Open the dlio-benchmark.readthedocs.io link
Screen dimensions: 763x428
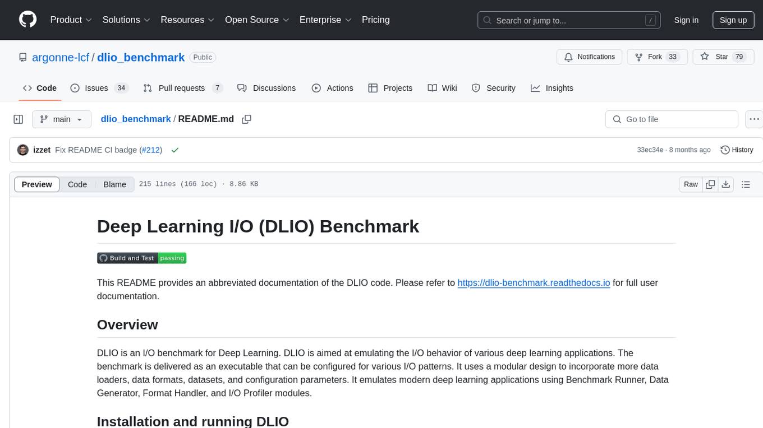click(534, 282)
